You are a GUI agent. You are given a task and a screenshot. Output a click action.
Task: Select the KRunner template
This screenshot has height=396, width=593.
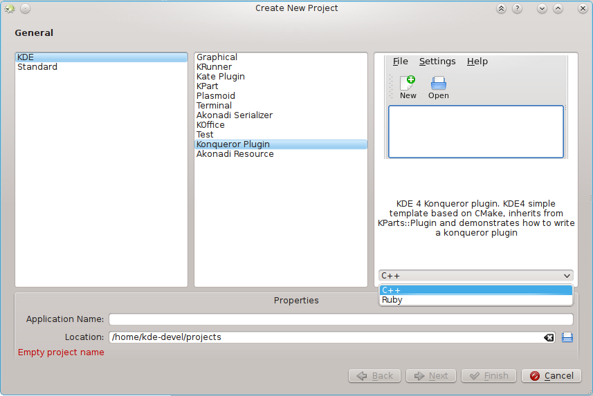[x=281, y=67]
